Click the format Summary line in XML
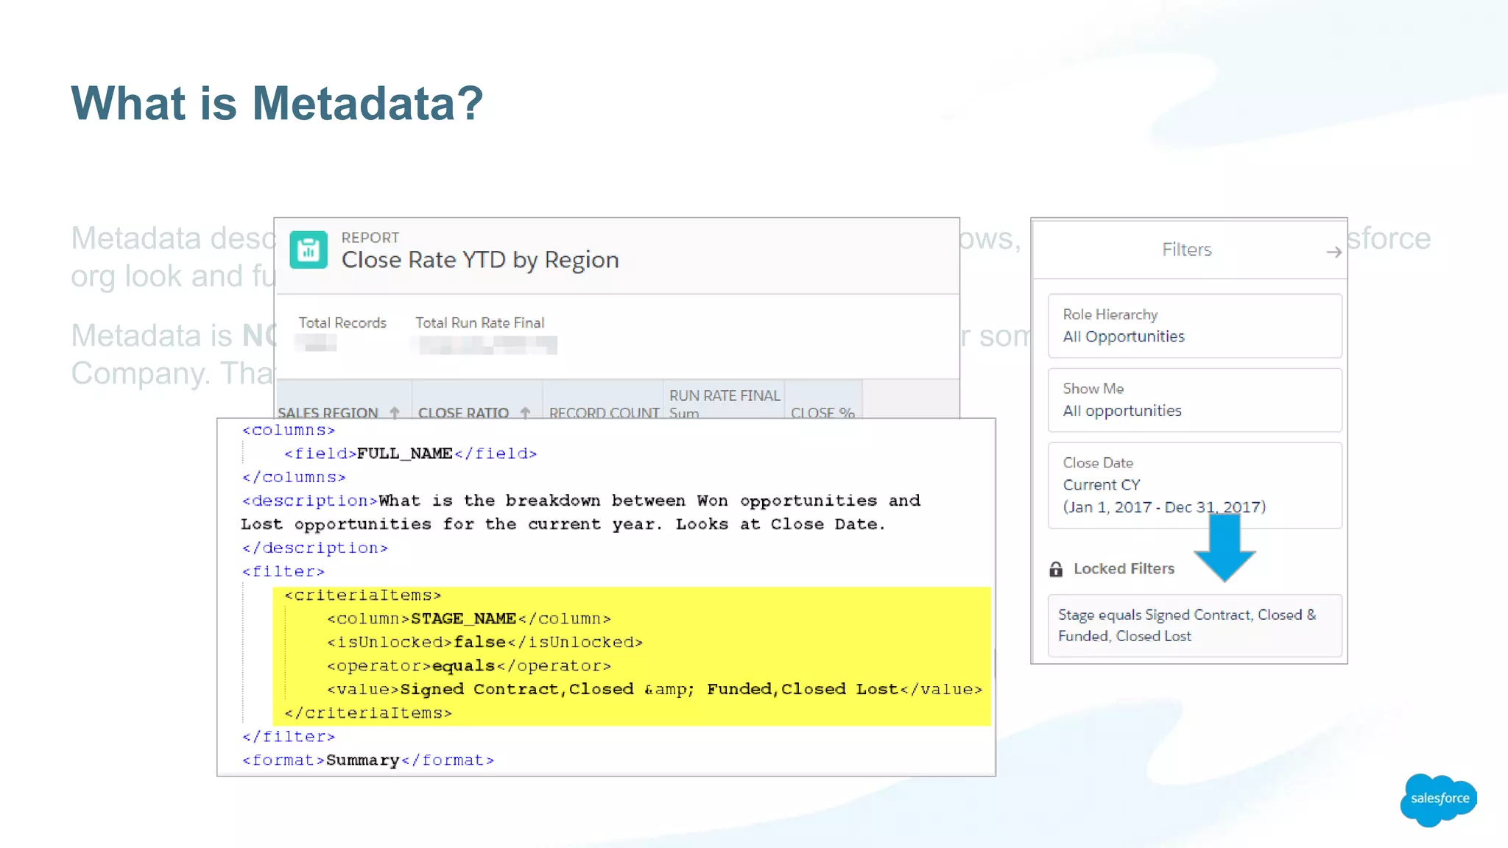Viewport: 1508px width, 848px height. click(368, 760)
